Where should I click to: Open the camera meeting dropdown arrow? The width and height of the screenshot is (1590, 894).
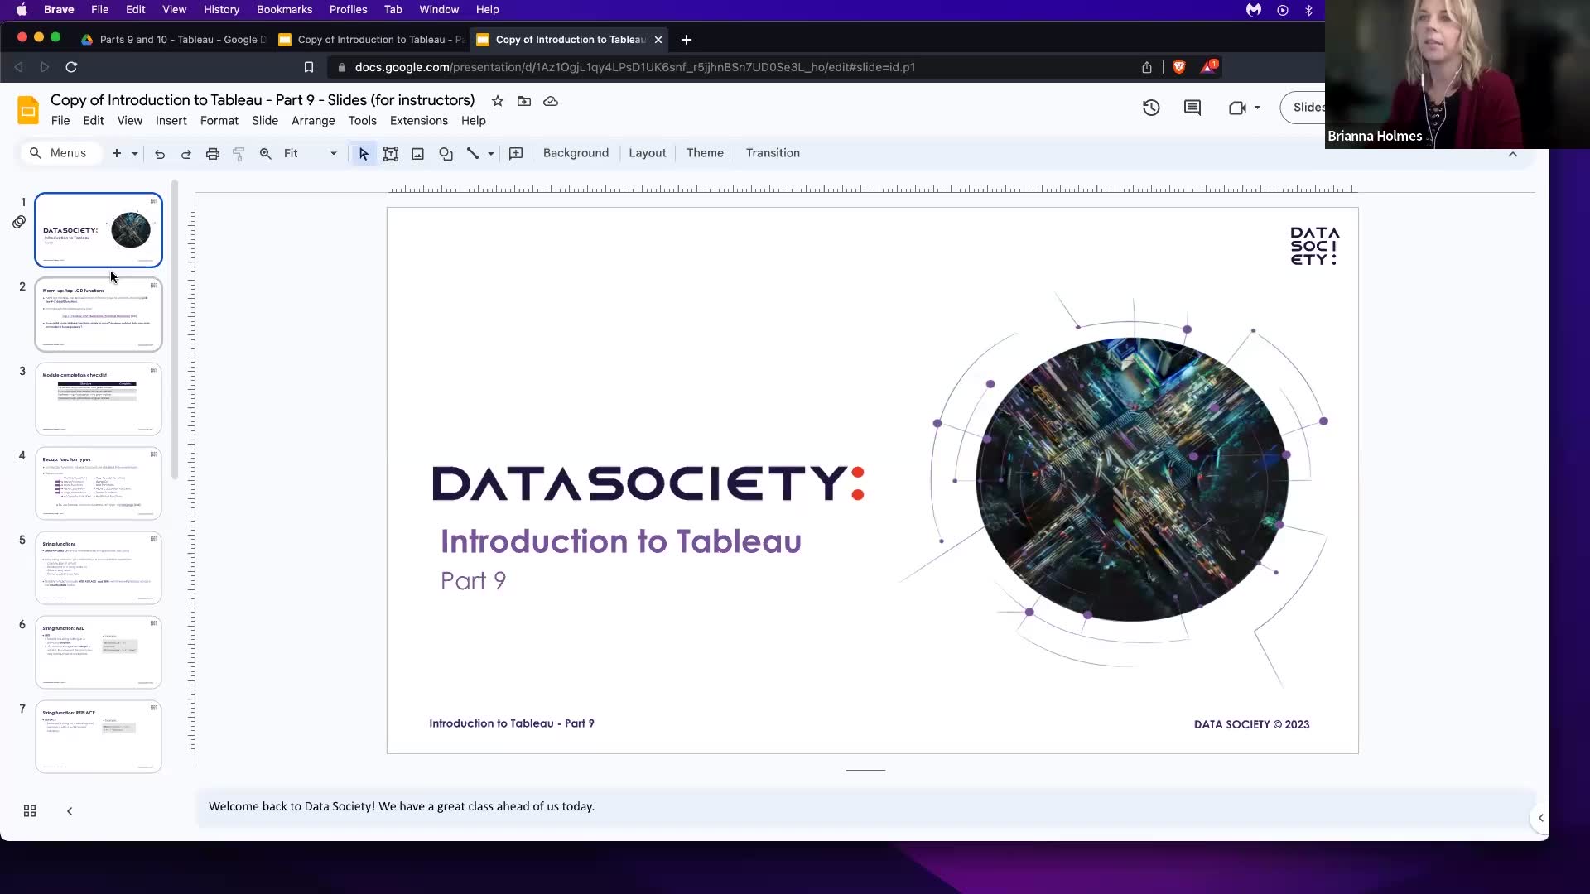[x=1257, y=108]
